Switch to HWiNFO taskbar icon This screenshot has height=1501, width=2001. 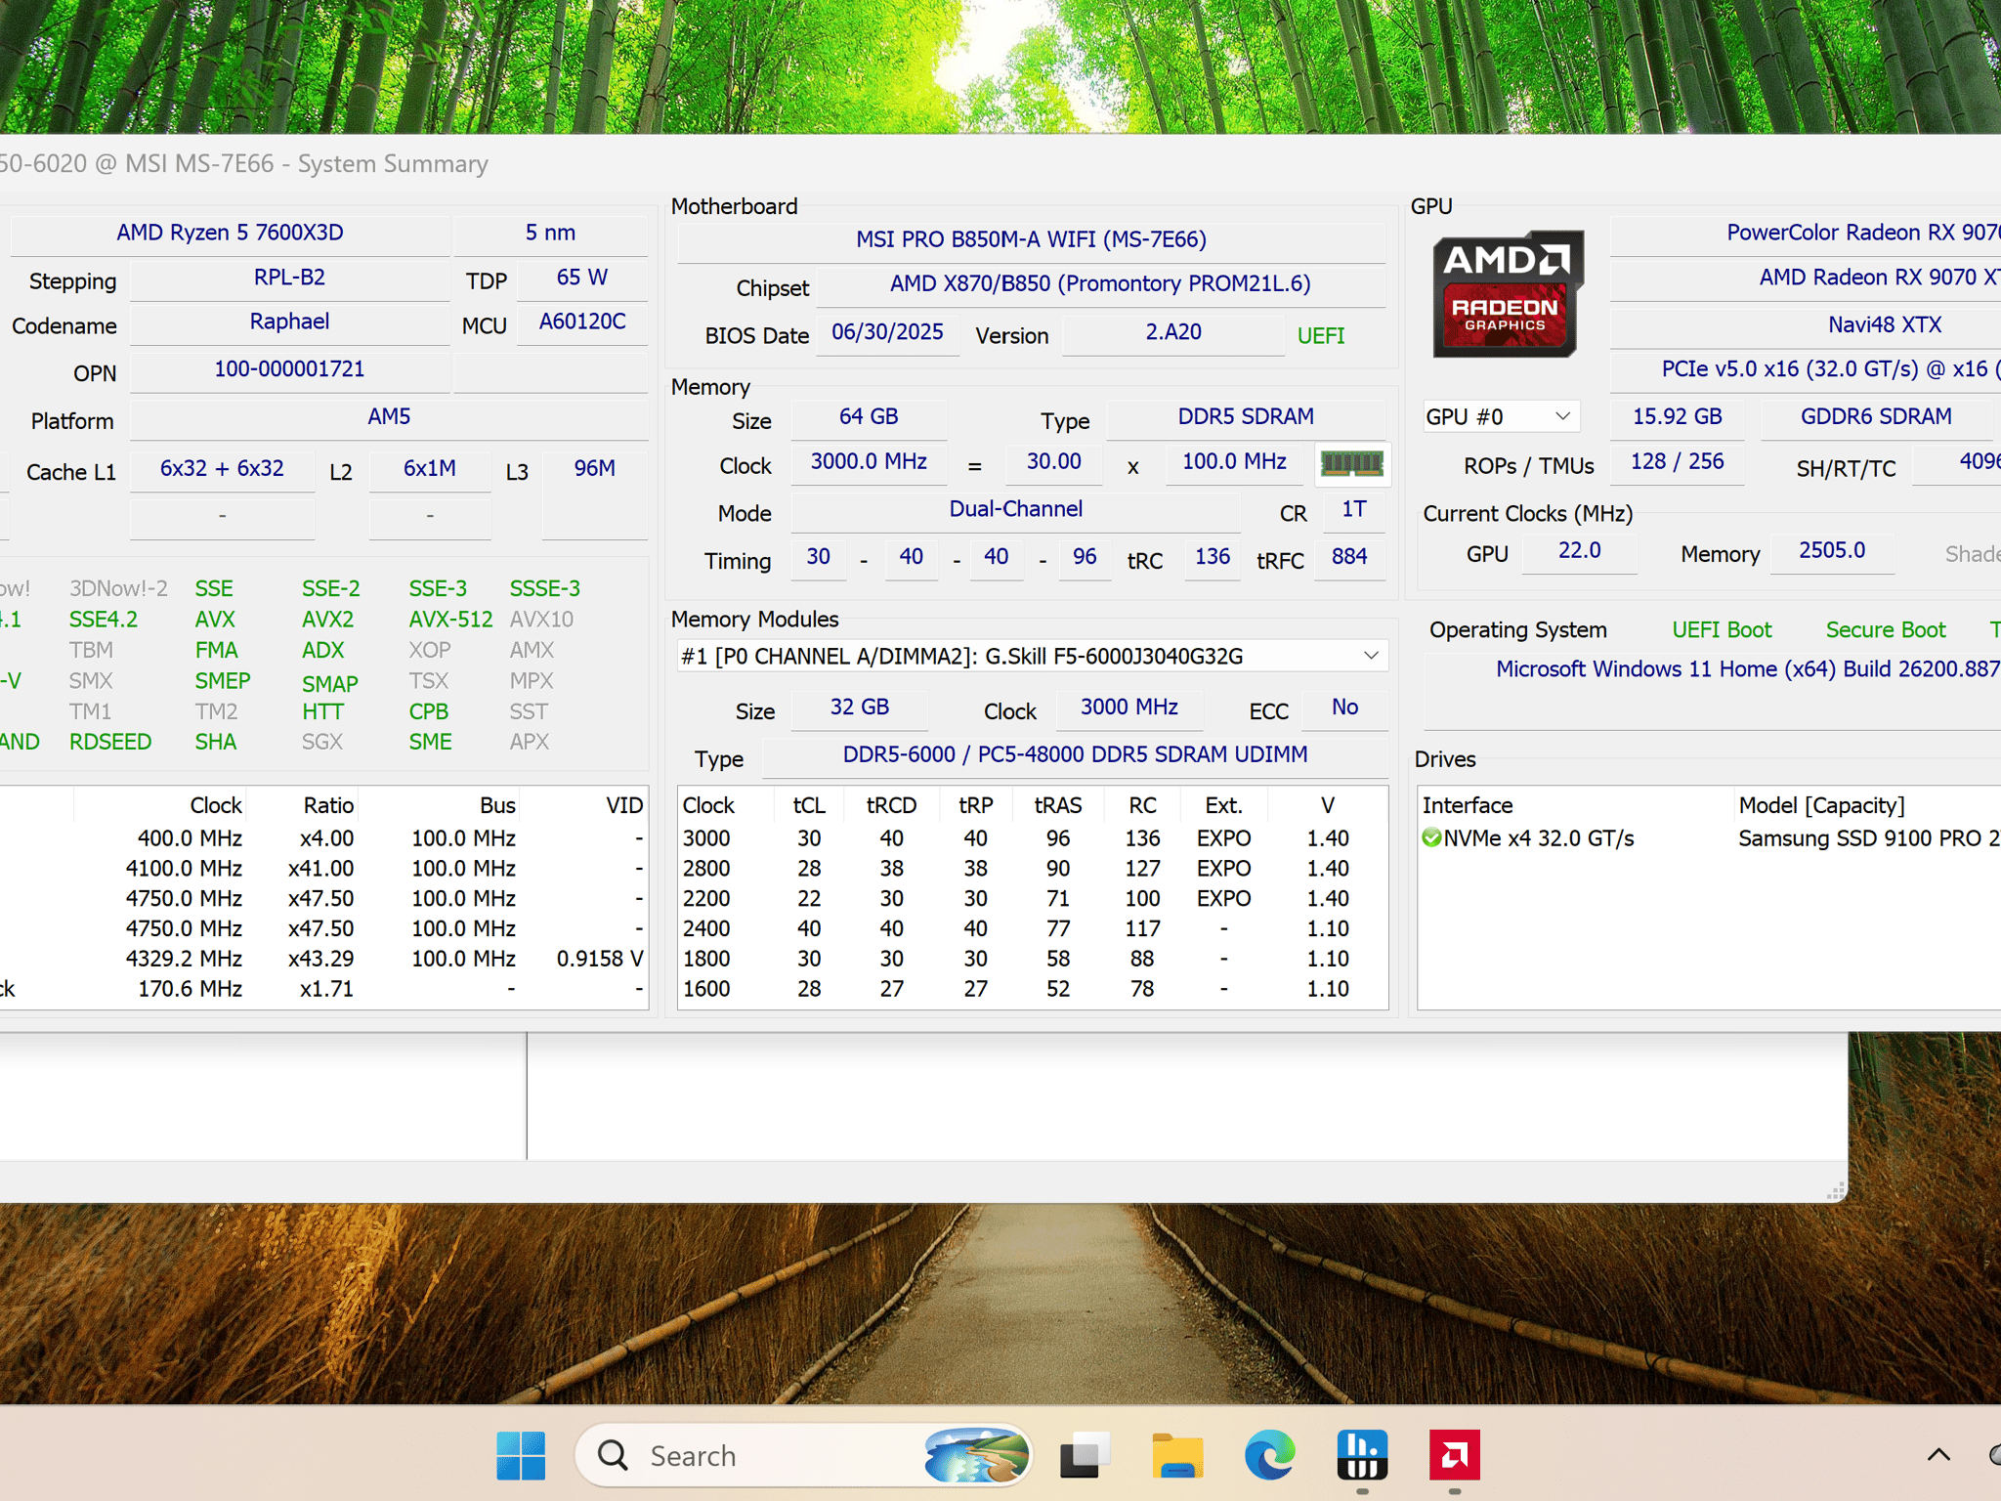1362,1455
